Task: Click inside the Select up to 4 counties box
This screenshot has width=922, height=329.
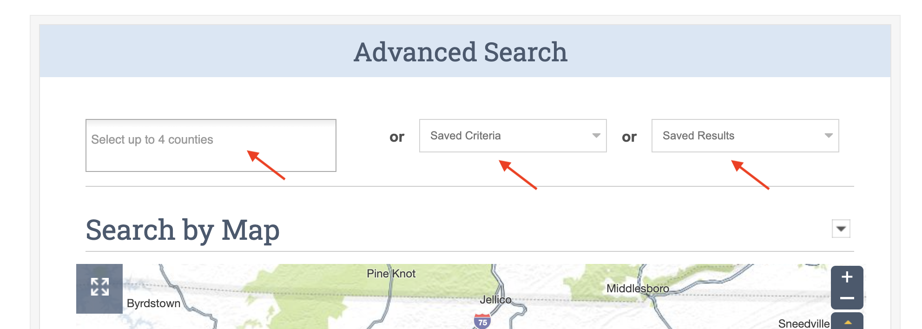Action: point(211,145)
